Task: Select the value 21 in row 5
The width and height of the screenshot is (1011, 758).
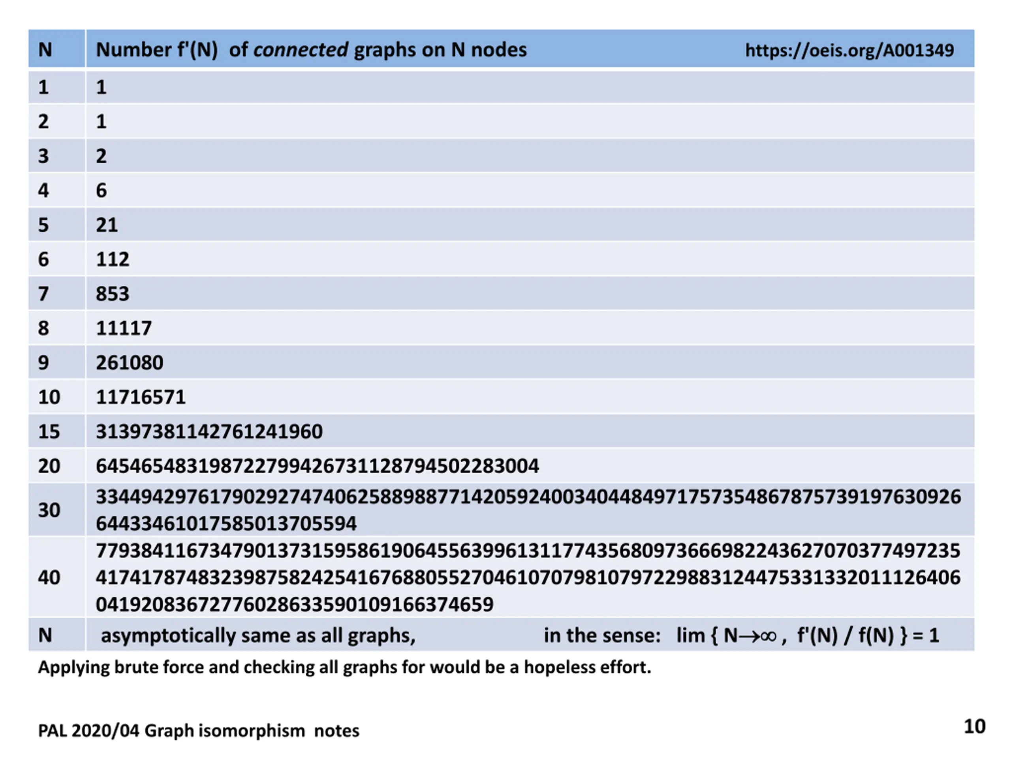Action: point(107,225)
